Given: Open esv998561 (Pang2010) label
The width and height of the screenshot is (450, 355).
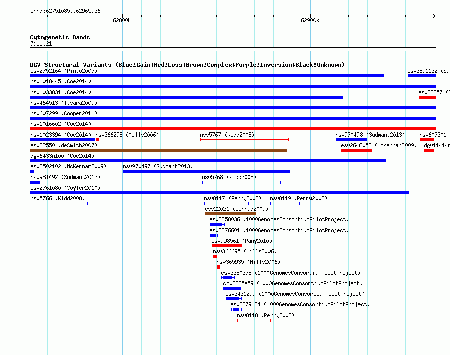Looking at the screenshot, I should (x=242, y=241).
